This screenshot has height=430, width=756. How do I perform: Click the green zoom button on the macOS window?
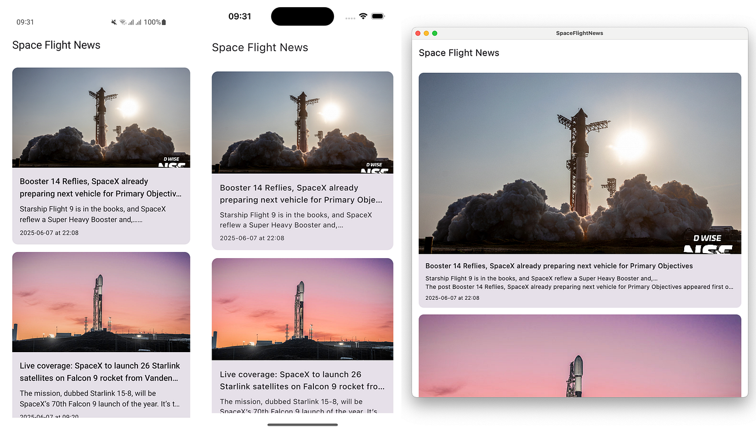pyautogui.click(x=434, y=33)
